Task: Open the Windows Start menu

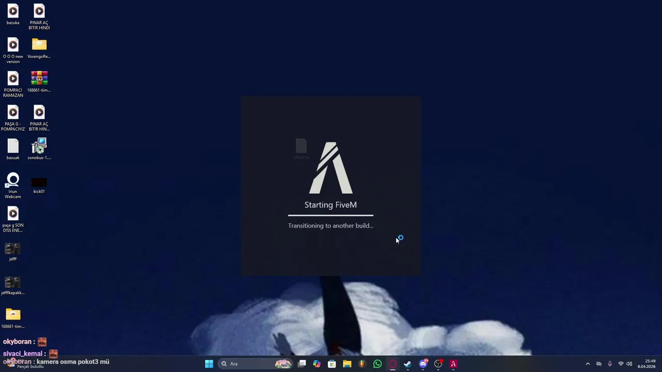Action: click(x=209, y=364)
